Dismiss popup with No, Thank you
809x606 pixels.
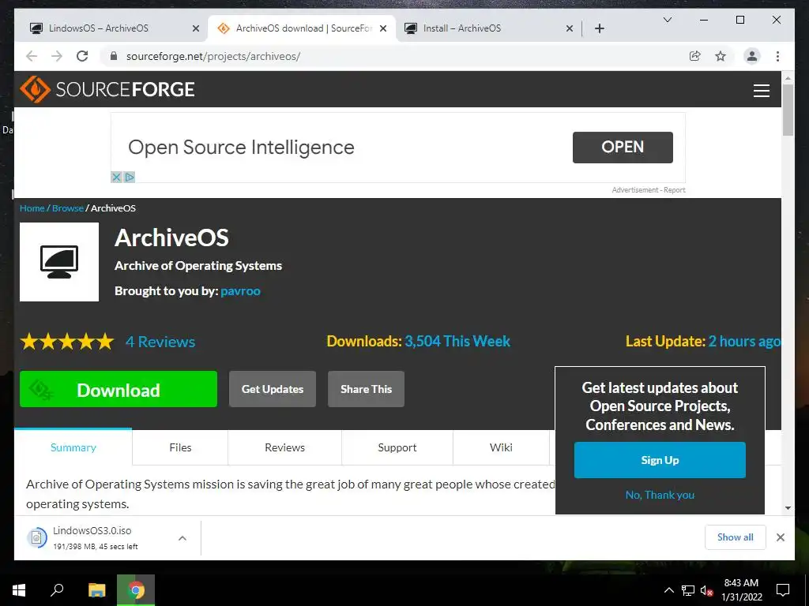(x=660, y=495)
